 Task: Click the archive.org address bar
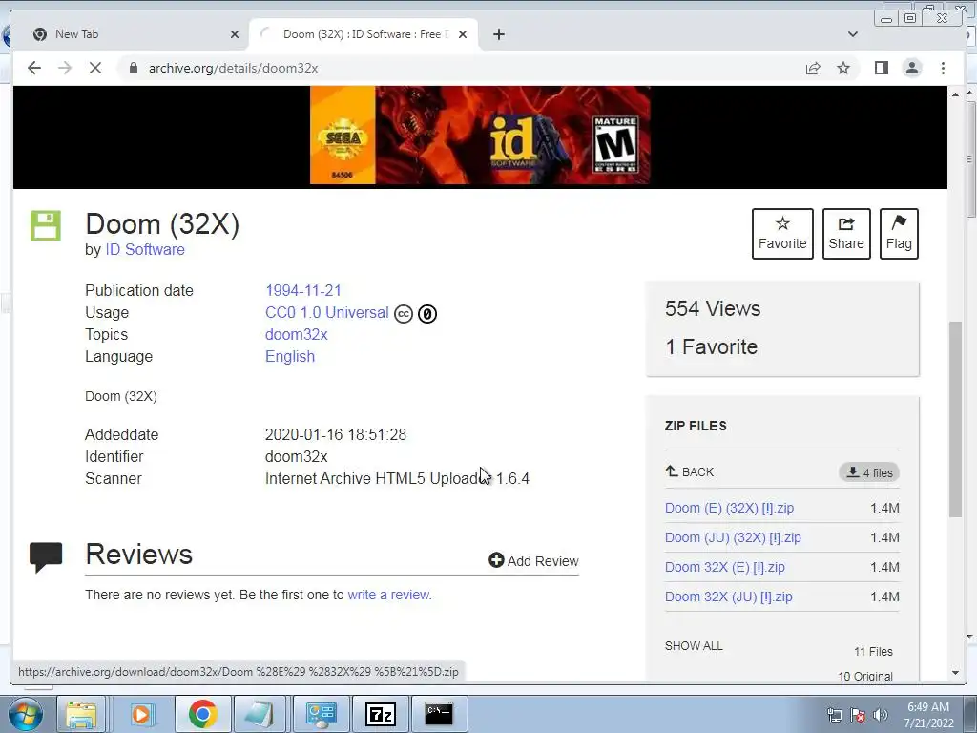[461, 68]
